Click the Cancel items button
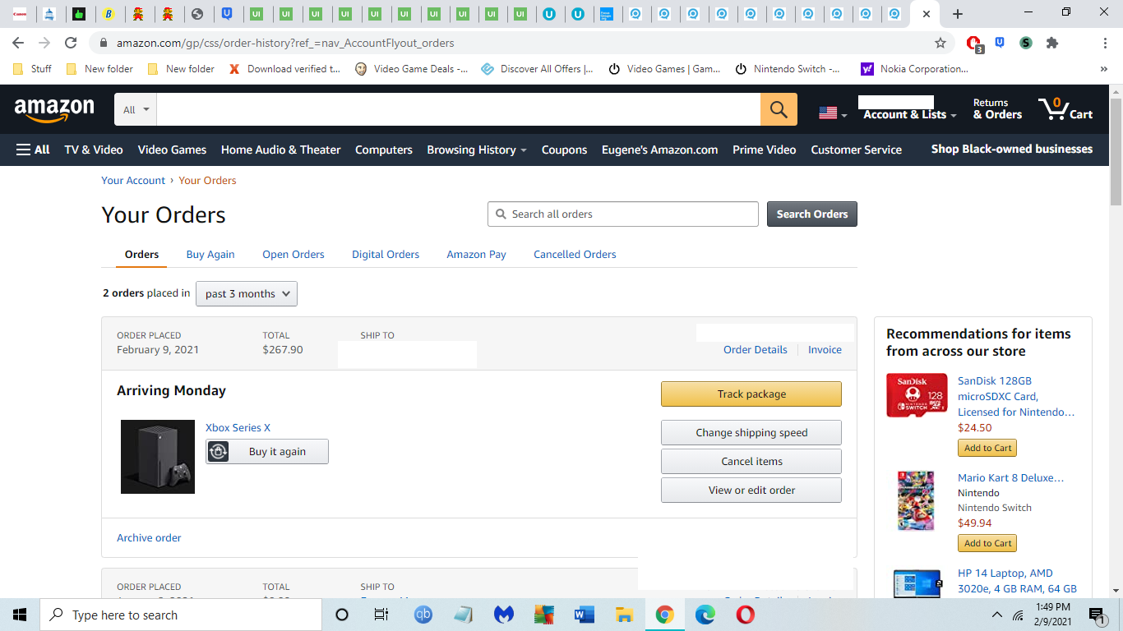 click(751, 461)
